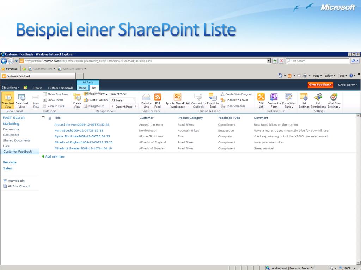Open the Page menu
Viewport: 361px width, 270px height.
317,76
